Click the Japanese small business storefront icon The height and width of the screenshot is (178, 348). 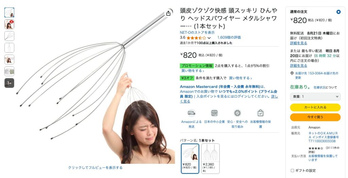(214, 113)
